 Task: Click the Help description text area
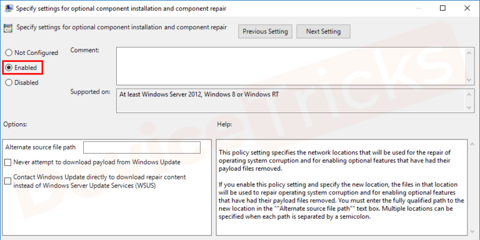pos(342,187)
